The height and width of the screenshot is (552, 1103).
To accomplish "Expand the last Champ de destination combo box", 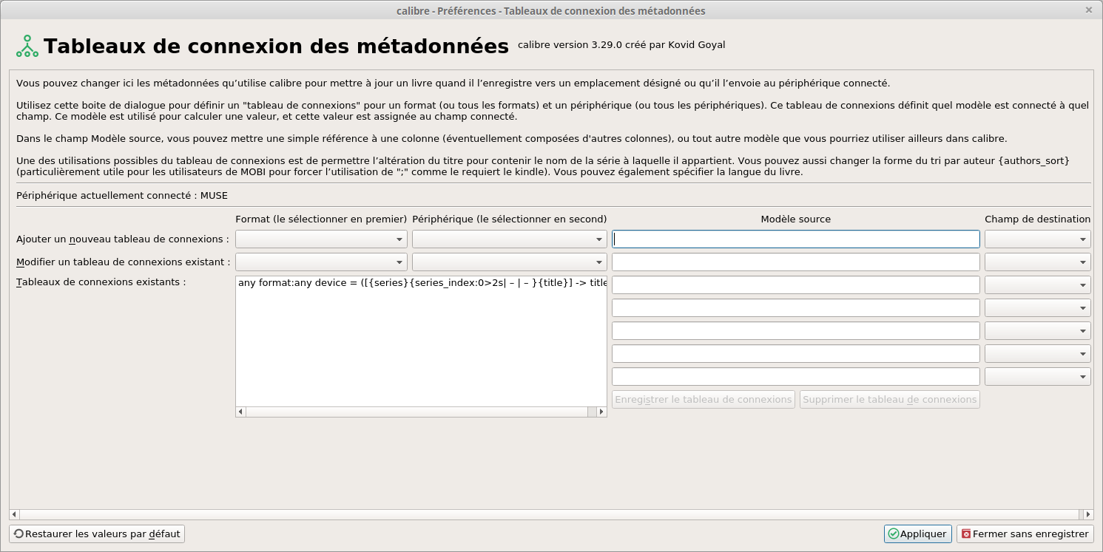I will pyautogui.click(x=1037, y=376).
